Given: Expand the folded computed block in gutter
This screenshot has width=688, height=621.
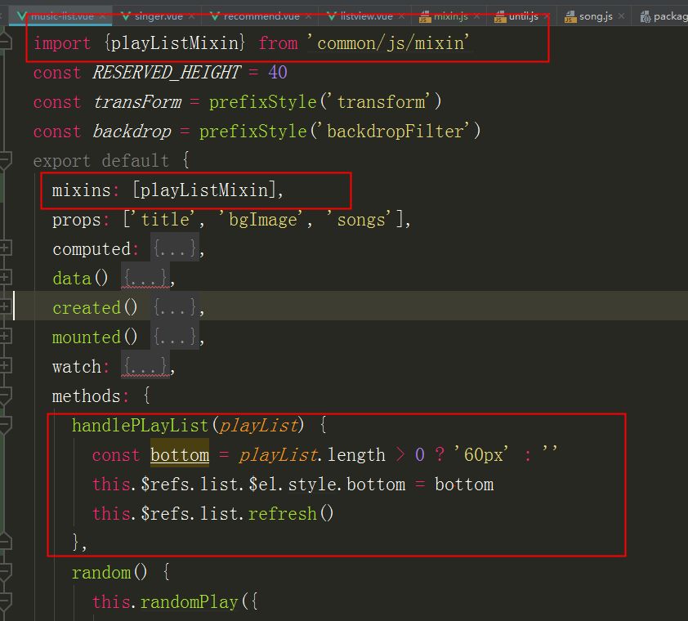Looking at the screenshot, I should click(x=5, y=248).
